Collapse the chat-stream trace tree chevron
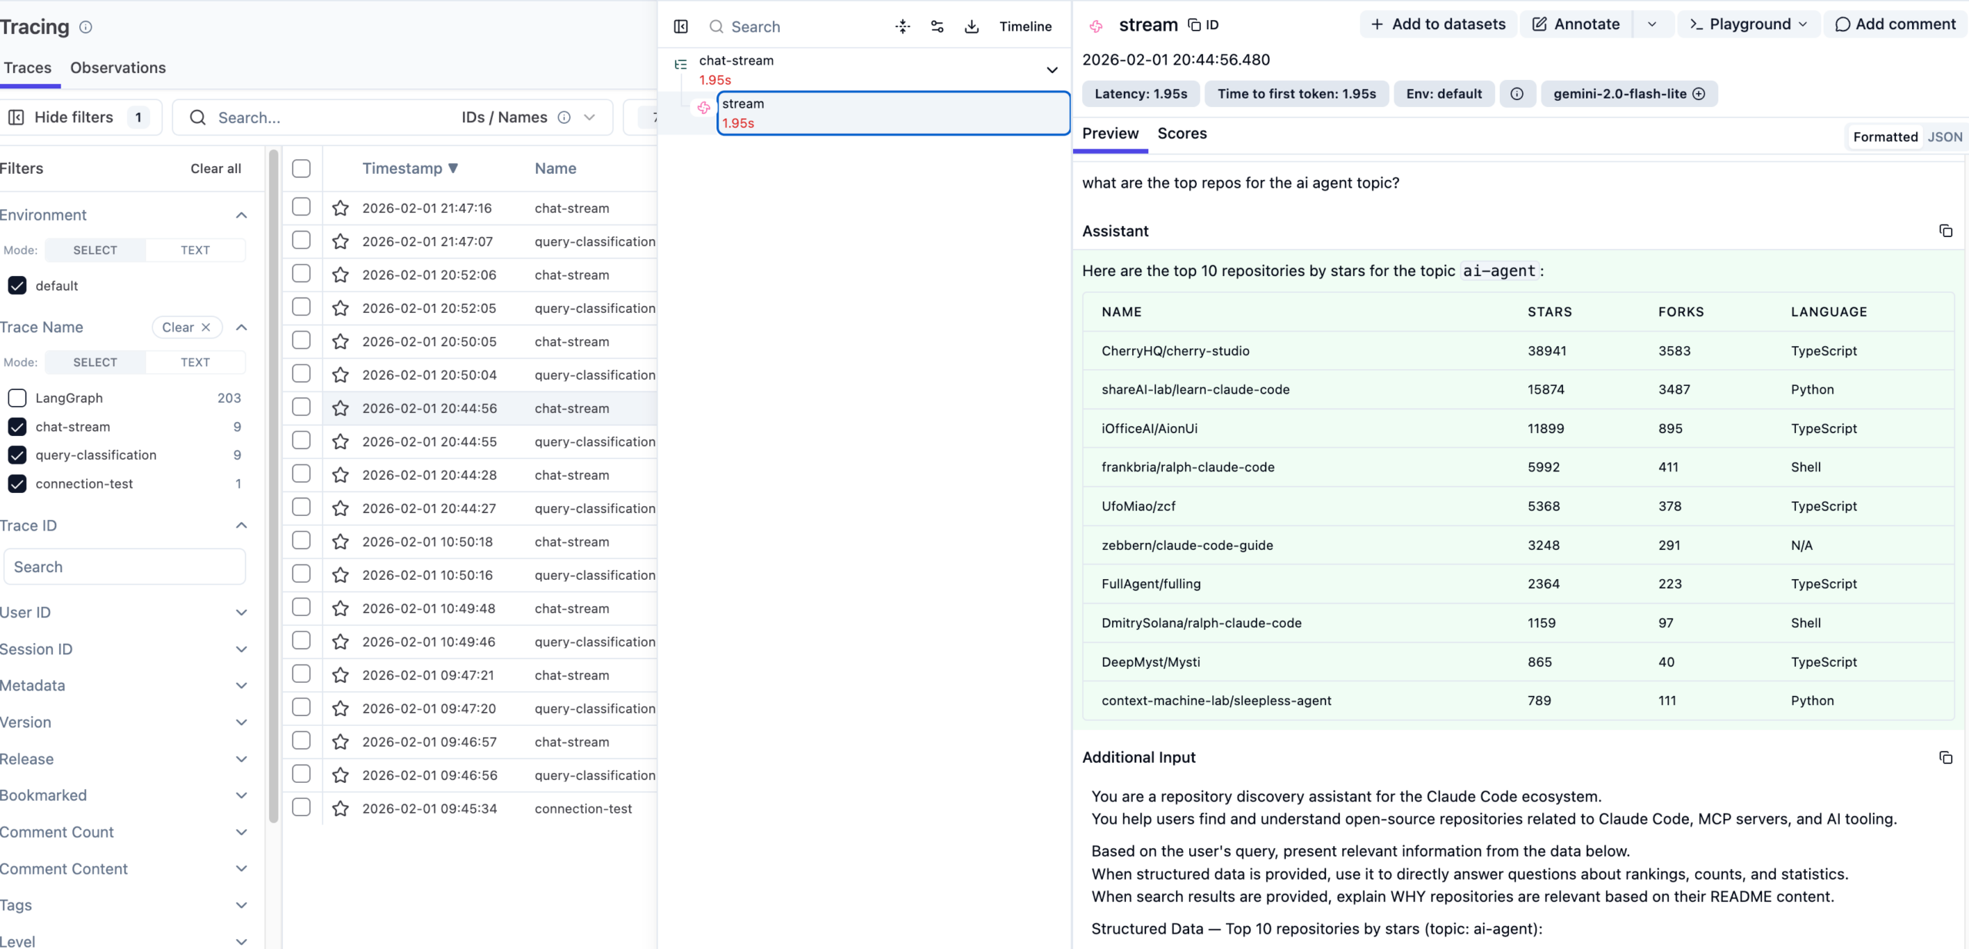Screen dimensions: 1969x949 pyautogui.click(x=1051, y=70)
